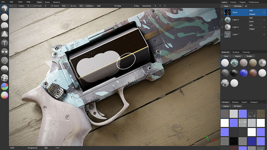The height and width of the screenshot is (150, 267).
Task: Switch to the Scene workspace tab
Action: point(47,2)
